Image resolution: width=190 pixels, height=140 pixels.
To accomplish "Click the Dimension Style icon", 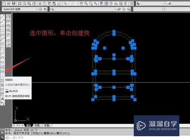I will [169, 3].
